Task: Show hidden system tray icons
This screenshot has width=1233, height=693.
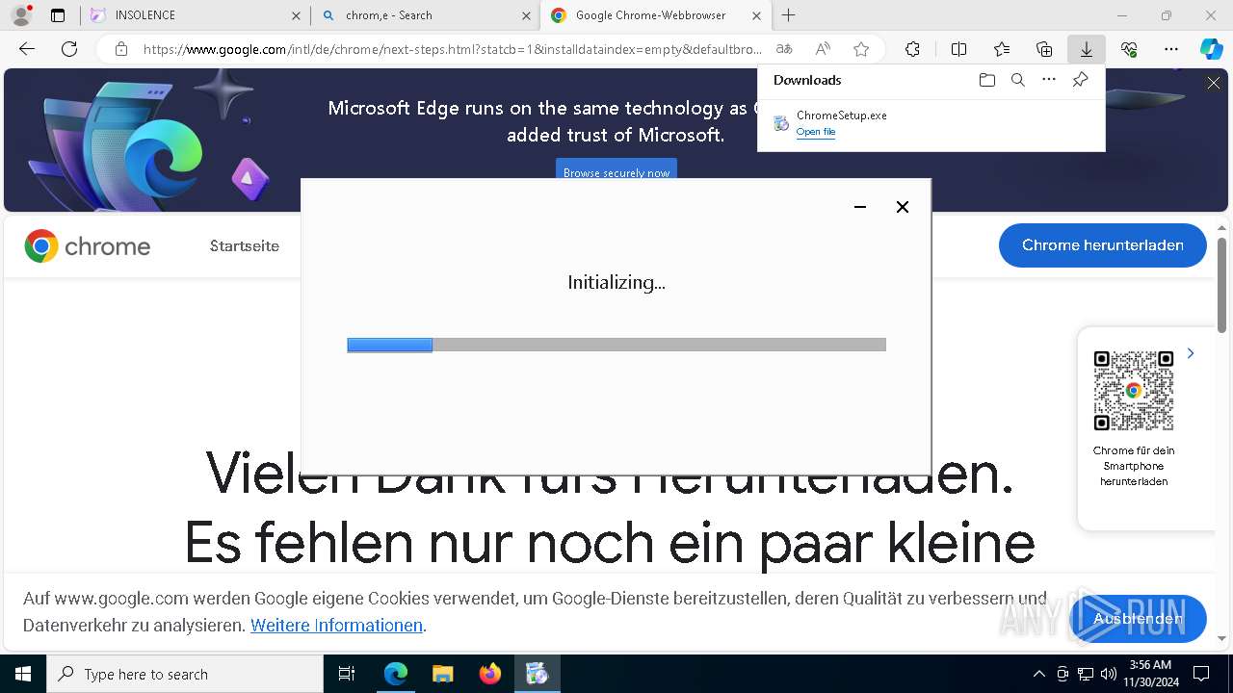Action: click(1038, 674)
